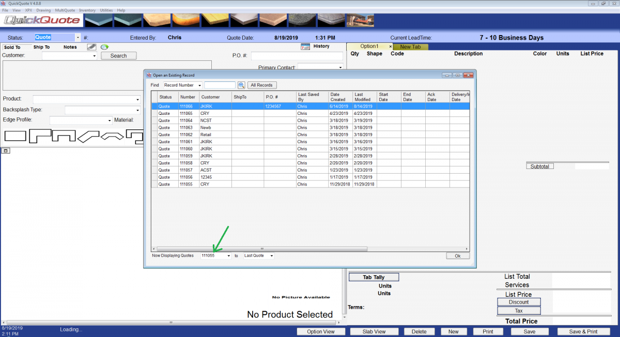This screenshot has width=620, height=337.
Task: Click the small square icon below shapes
Action: (x=6, y=150)
